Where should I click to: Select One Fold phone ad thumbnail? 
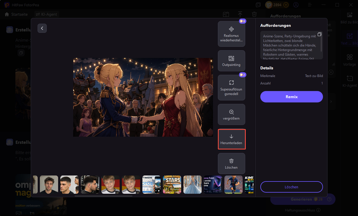coord(213,185)
